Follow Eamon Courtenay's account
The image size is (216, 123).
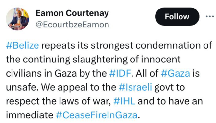pos(177,17)
